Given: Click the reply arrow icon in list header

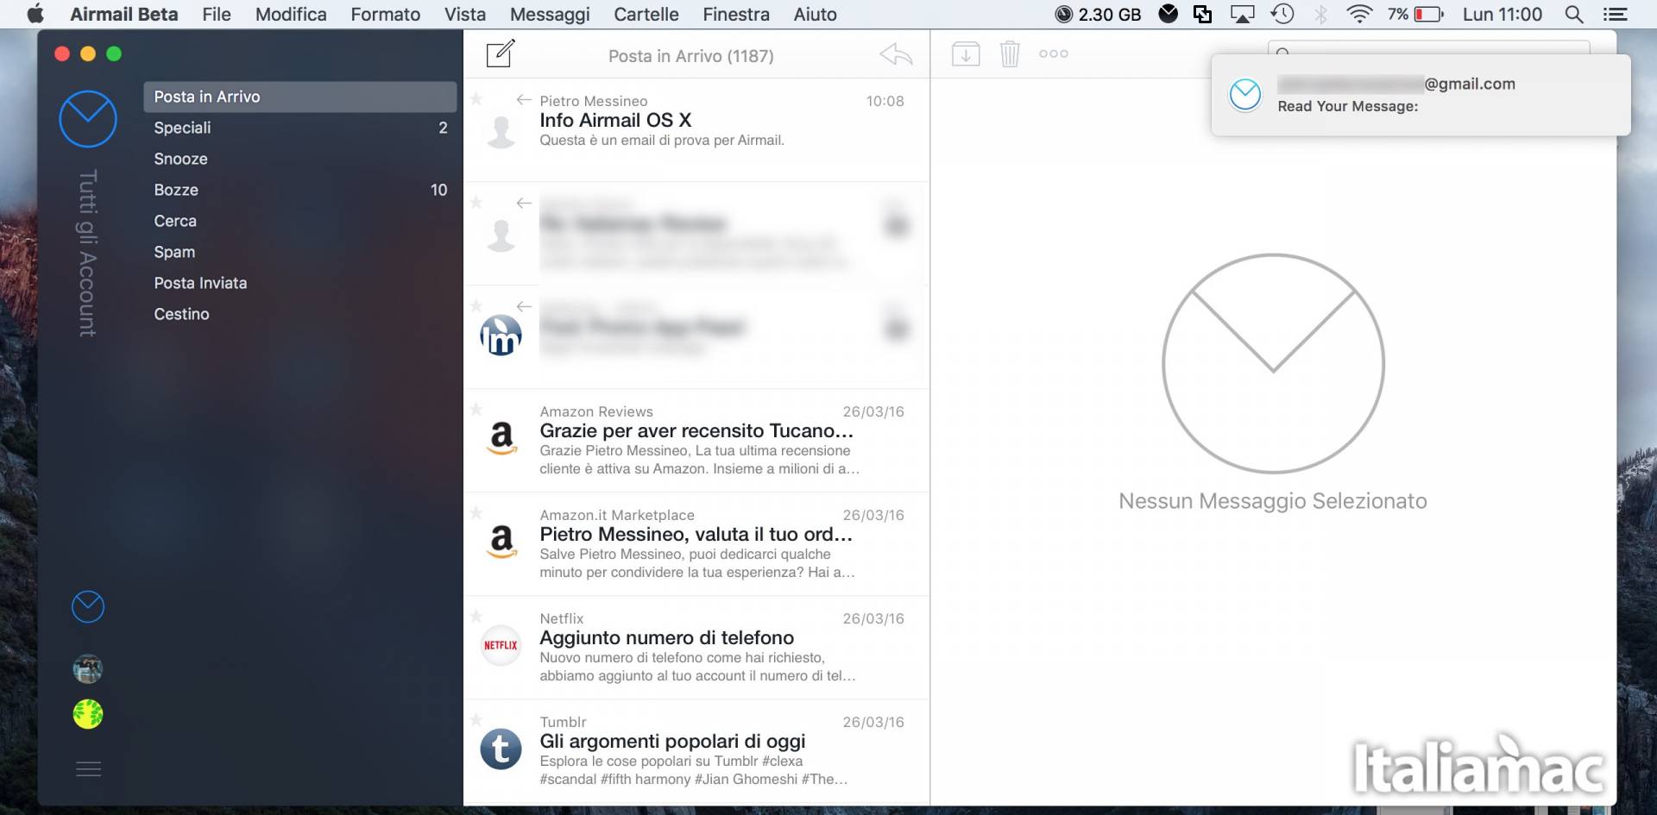Looking at the screenshot, I should 896,54.
